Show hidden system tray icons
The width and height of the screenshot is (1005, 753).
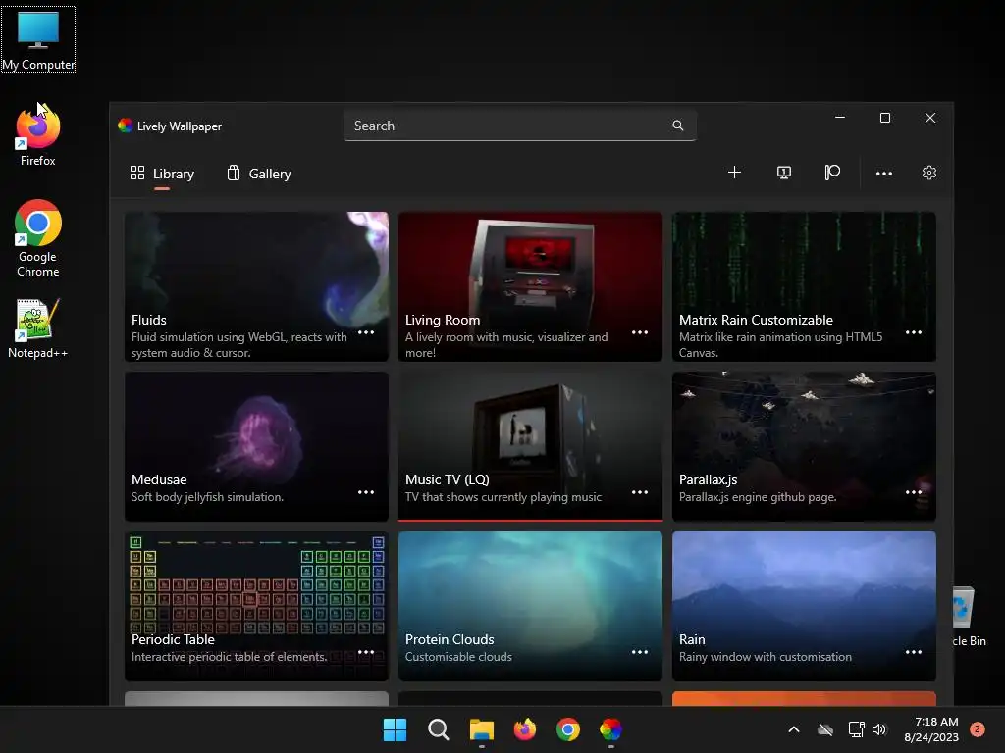coord(793,729)
